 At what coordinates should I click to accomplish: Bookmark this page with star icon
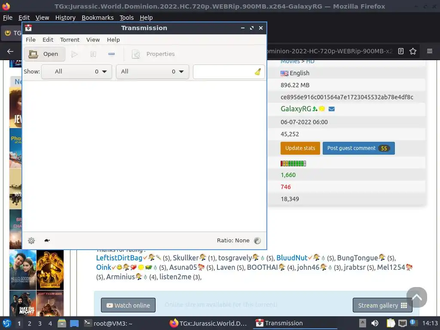[413, 51]
